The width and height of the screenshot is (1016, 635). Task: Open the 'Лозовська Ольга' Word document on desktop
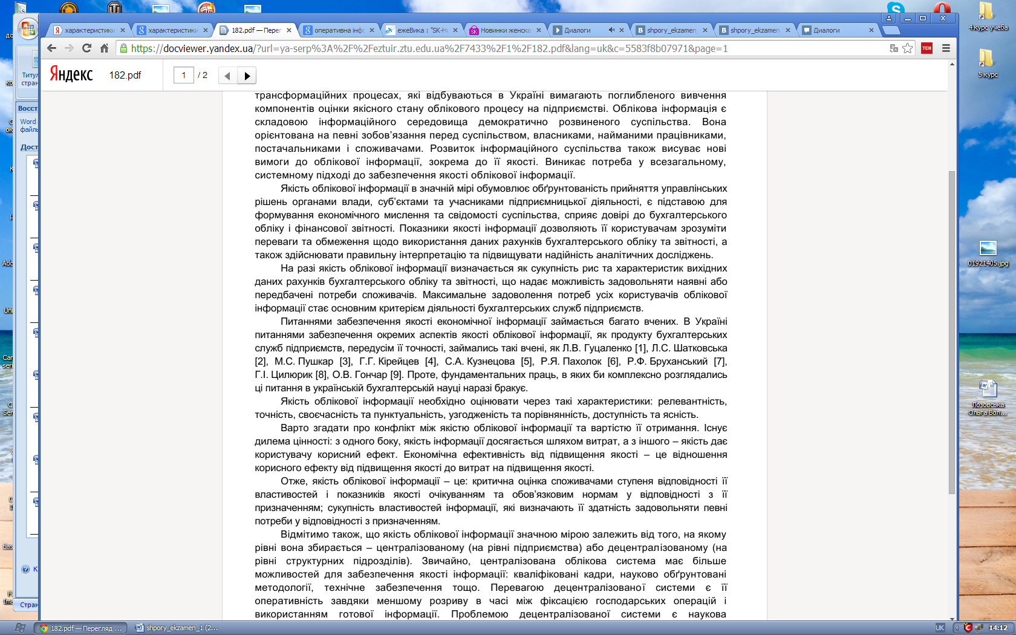[x=987, y=398]
